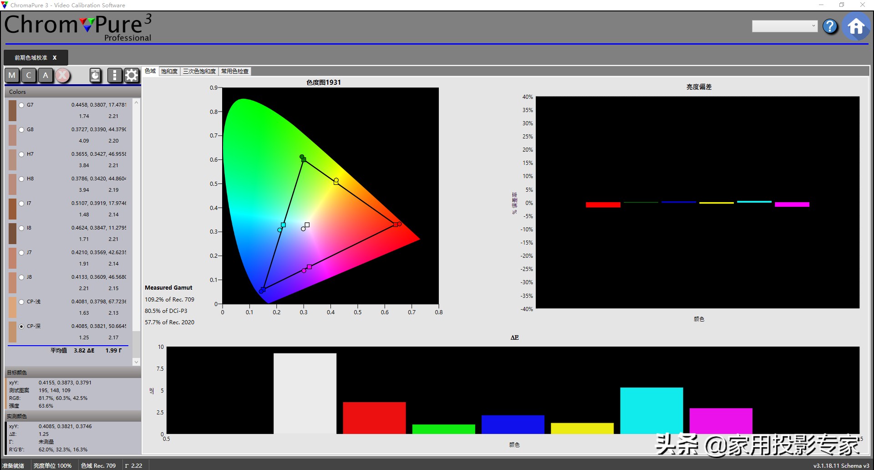This screenshot has height=470, width=874.
Task: Open the report chart icon
Action: pyautogui.click(x=95, y=75)
